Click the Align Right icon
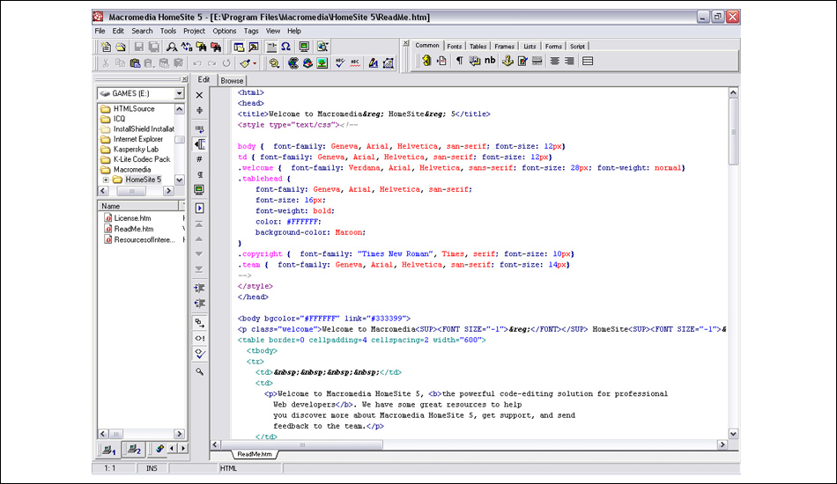Screen dimensions: 837x484 click(x=569, y=61)
